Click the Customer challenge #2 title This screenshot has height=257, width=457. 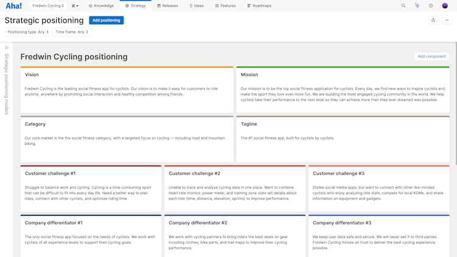tap(194, 174)
